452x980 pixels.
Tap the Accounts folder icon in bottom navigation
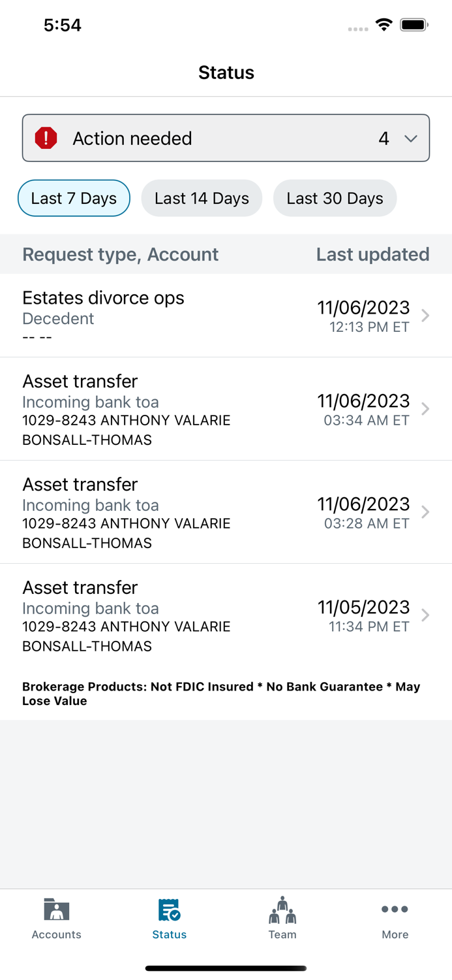tap(56, 909)
